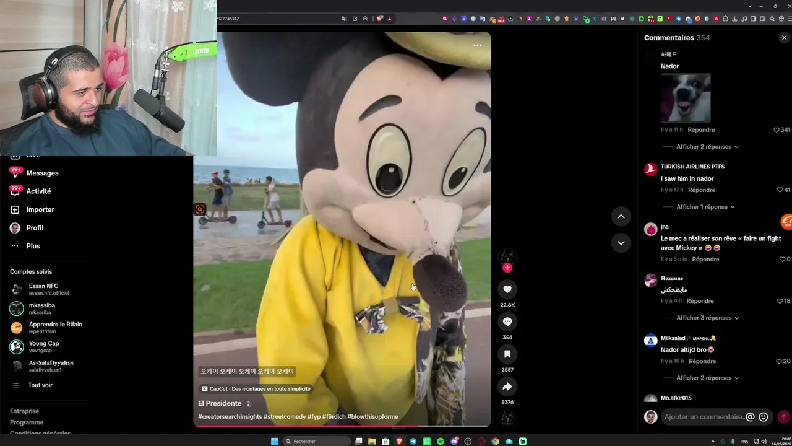Screen dimensions: 792x446
Task: Like the Nador comment with 341 likes
Action: click(777, 130)
